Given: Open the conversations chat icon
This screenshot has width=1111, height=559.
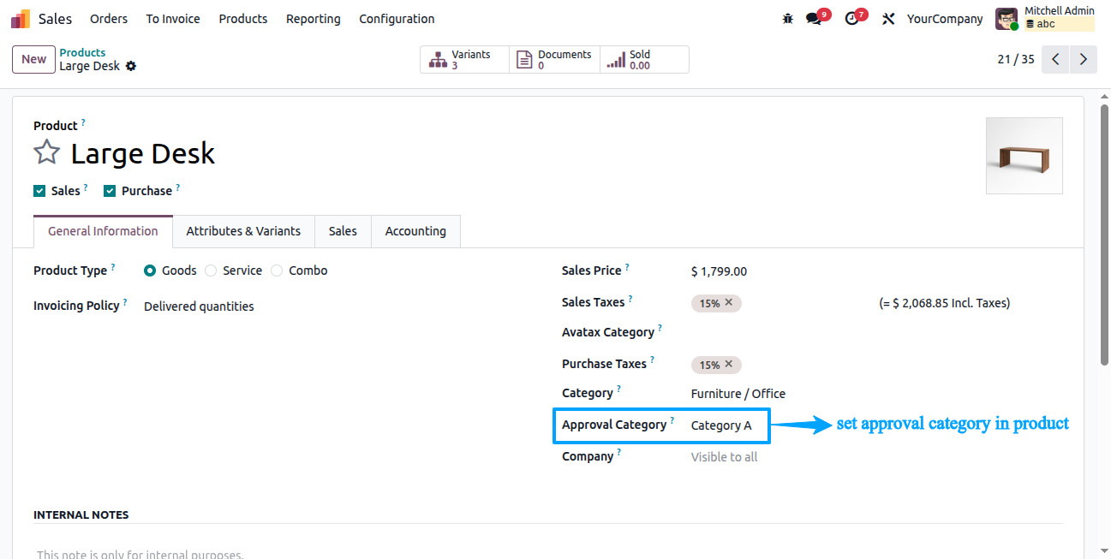Looking at the screenshot, I should tap(814, 19).
